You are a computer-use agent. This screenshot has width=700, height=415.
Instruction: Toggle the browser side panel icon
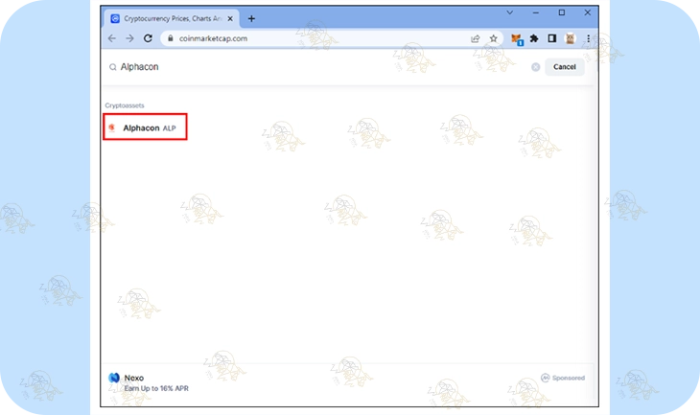click(551, 38)
